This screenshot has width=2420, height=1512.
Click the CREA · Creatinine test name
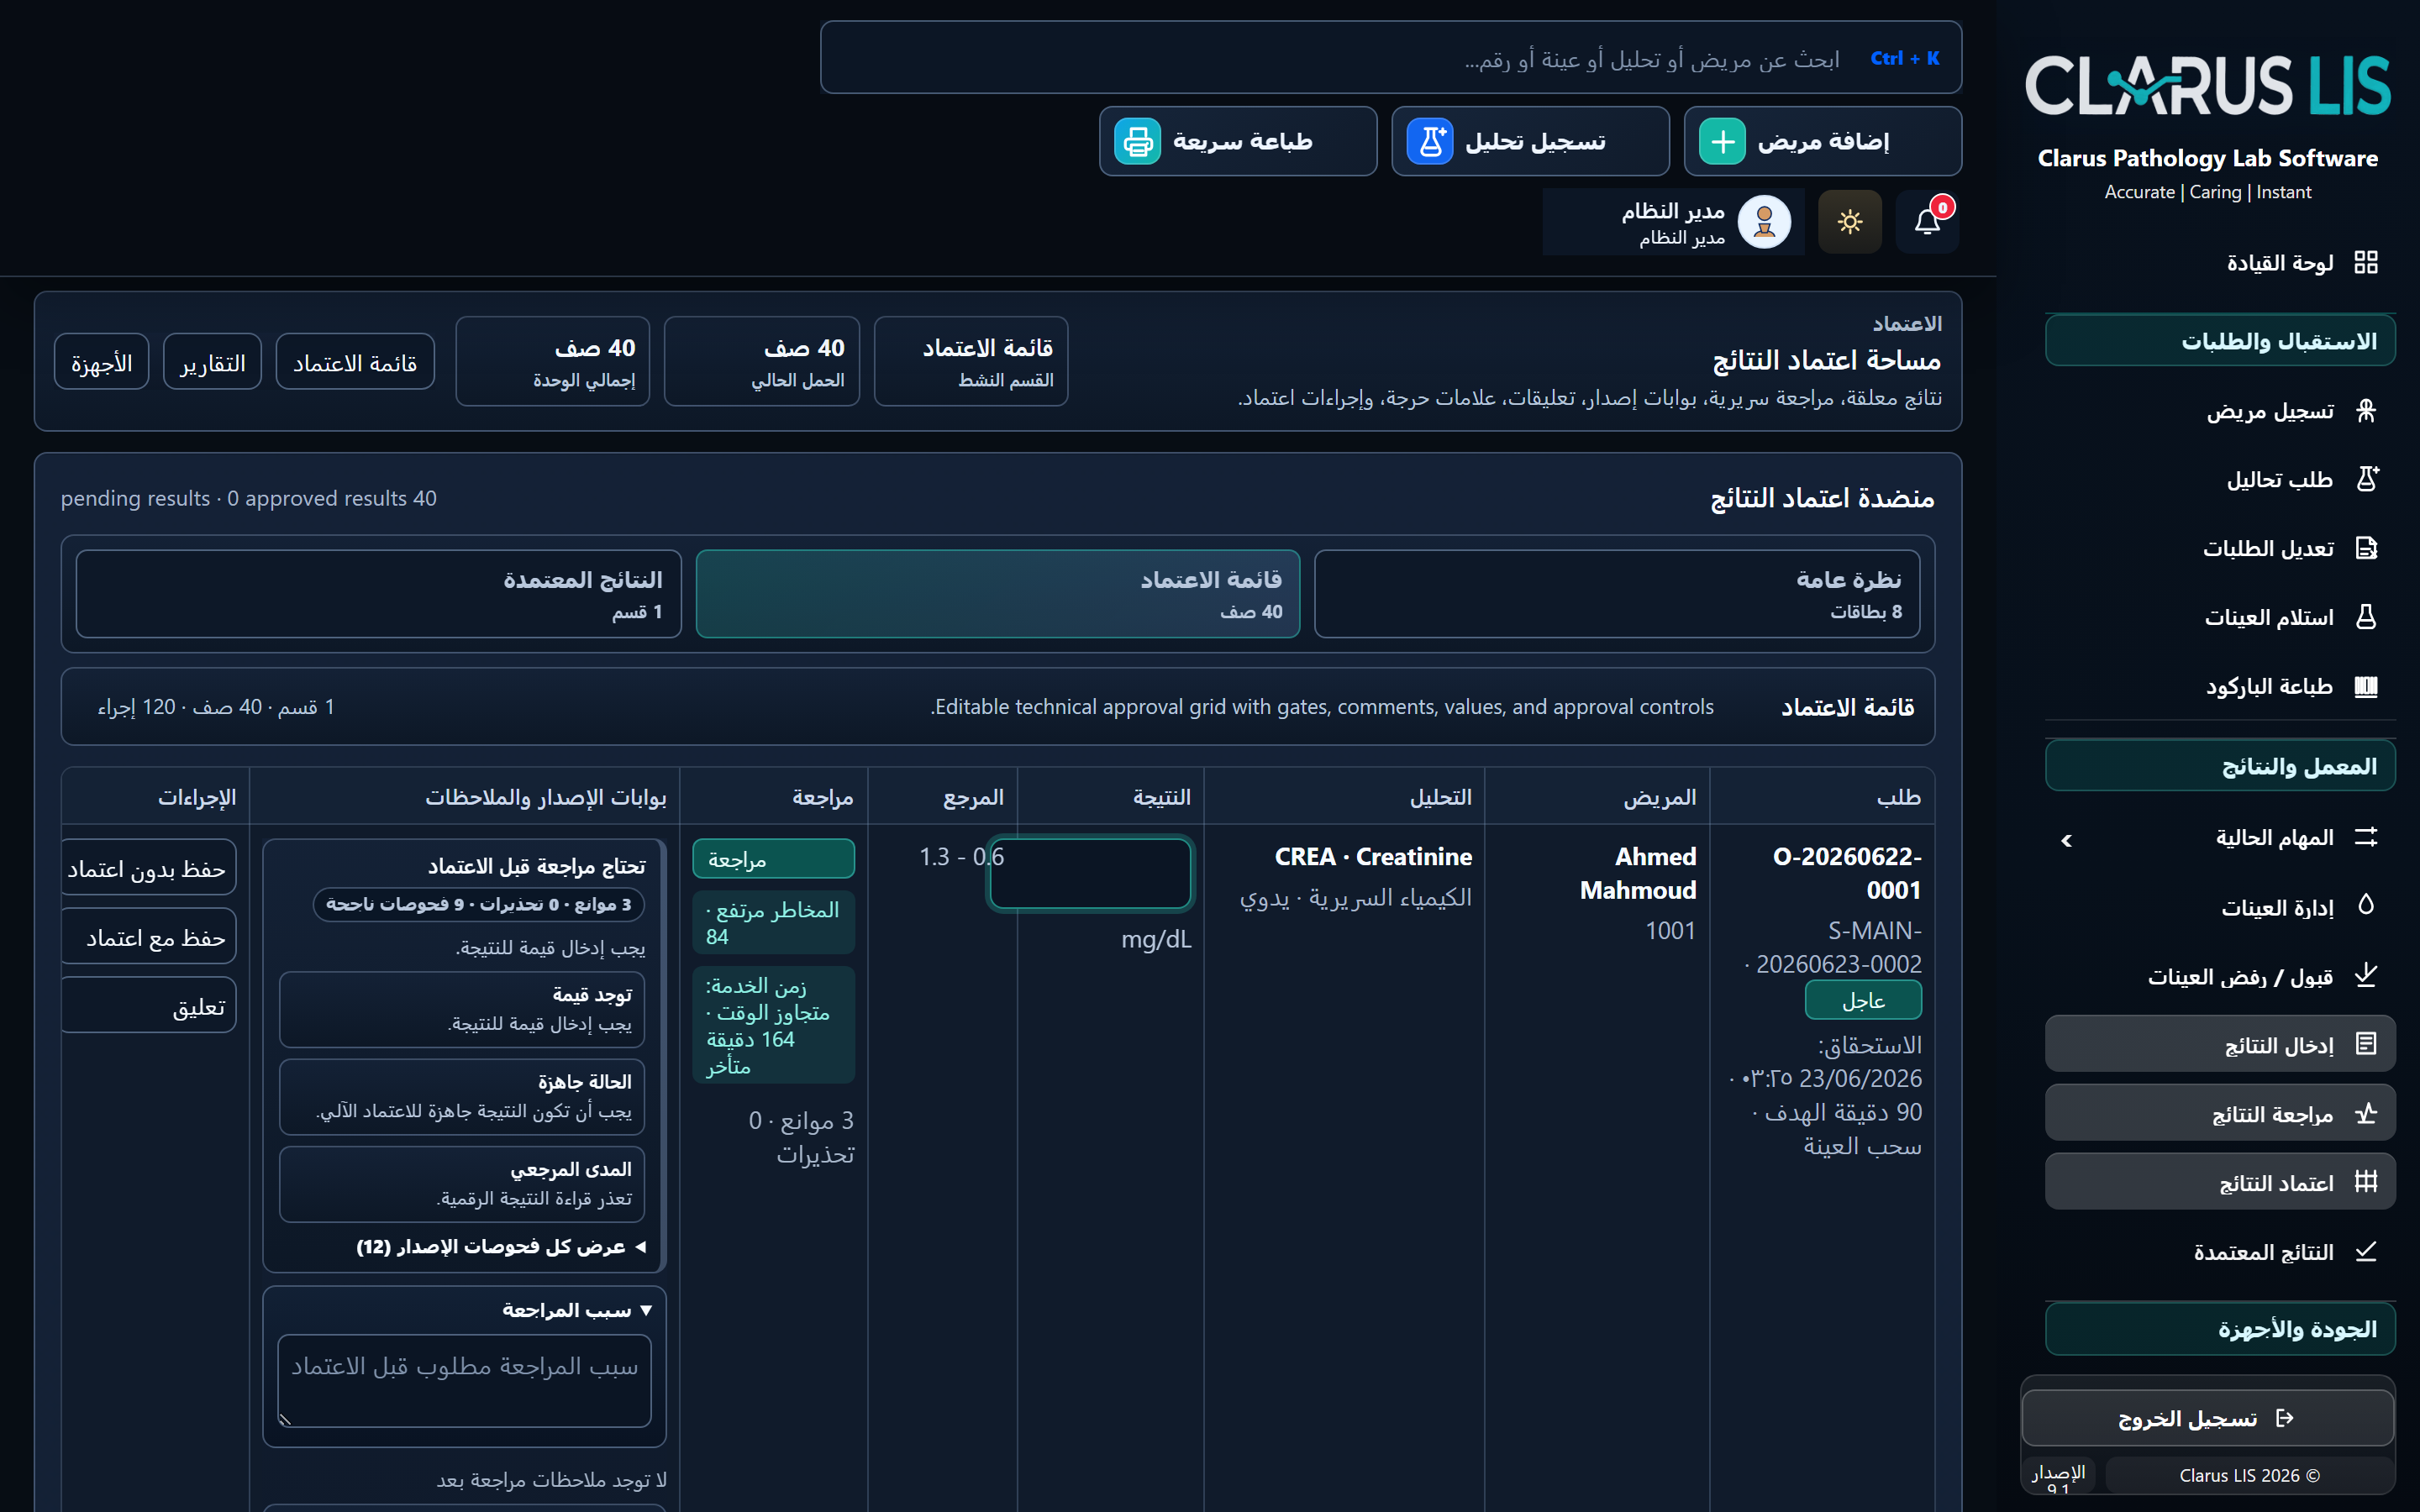click(x=1373, y=857)
